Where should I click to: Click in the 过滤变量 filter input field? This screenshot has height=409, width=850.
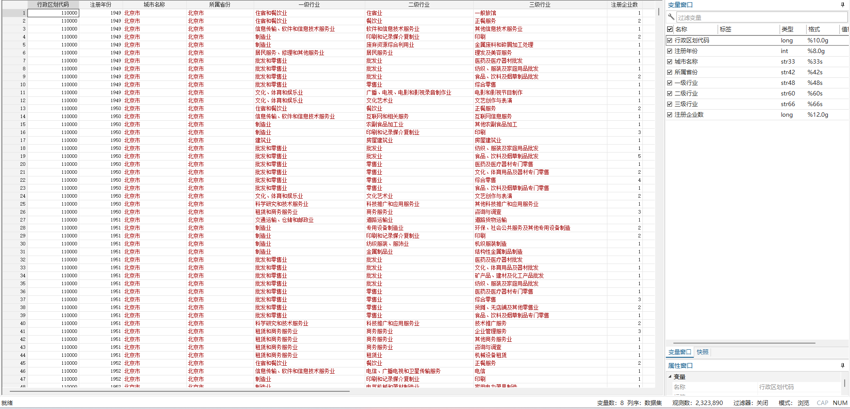pyautogui.click(x=761, y=18)
